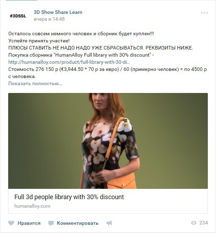
Task: Open the 3D Show Share Learn group name
Action: click(58, 12)
